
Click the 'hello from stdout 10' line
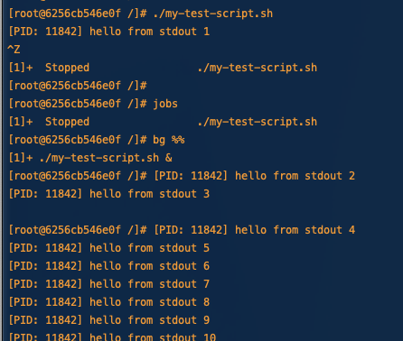[x=112, y=336]
